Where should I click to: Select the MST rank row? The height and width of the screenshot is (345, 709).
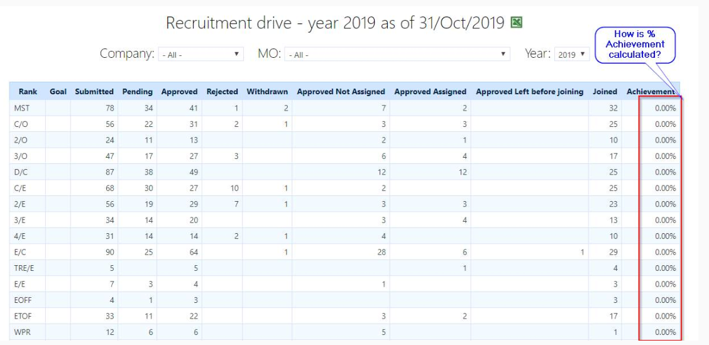(344, 108)
